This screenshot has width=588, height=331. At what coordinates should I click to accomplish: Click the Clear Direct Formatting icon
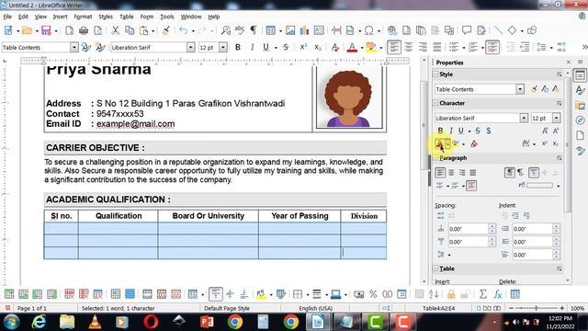point(334,47)
